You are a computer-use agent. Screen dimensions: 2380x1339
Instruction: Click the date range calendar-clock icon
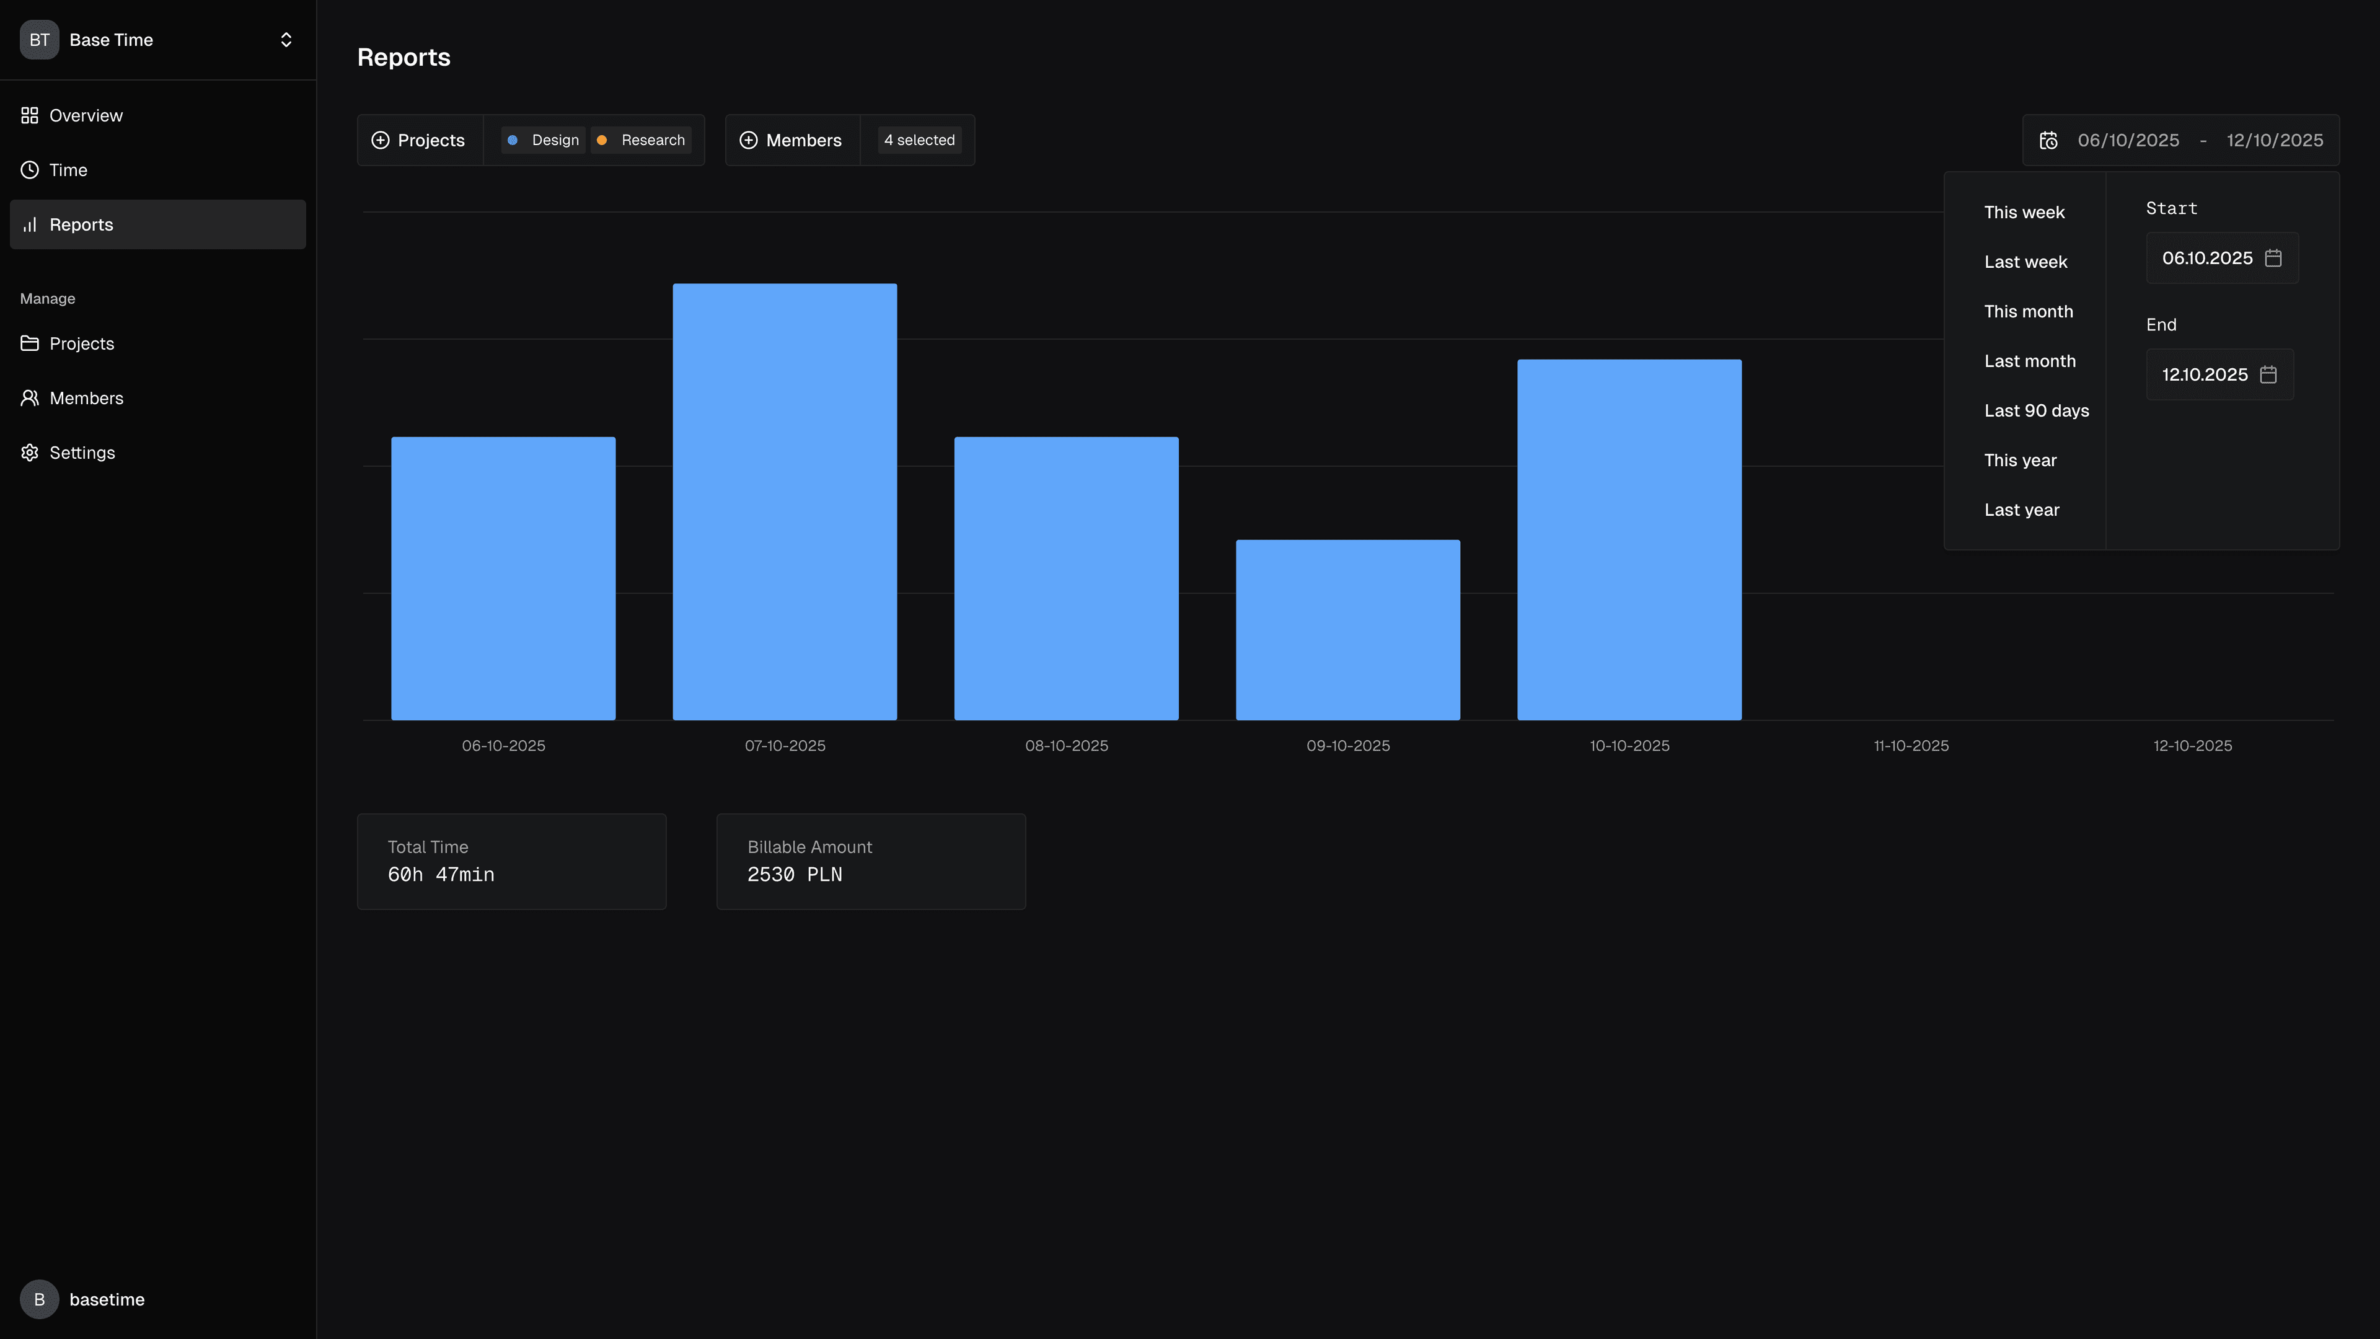click(x=2048, y=141)
